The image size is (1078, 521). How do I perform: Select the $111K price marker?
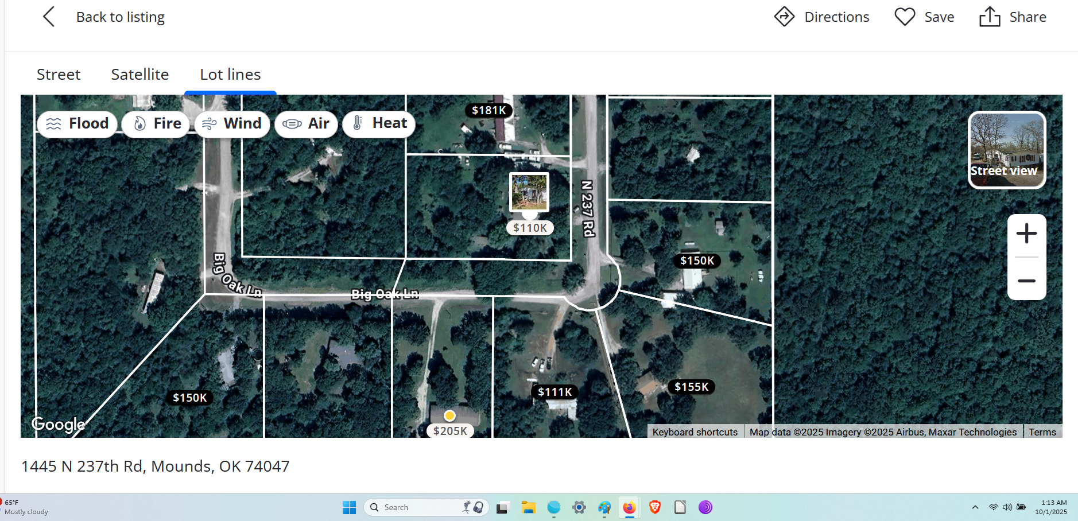point(554,392)
